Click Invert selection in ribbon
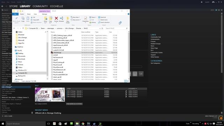224x126 pixels. (x=104, y=22)
